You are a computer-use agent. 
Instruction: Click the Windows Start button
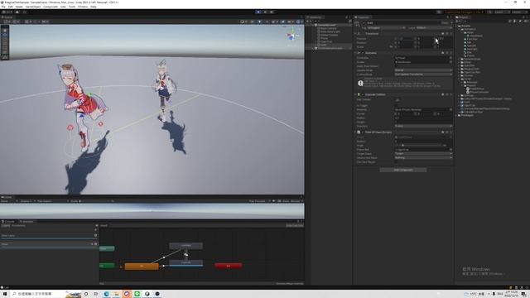coord(5,294)
